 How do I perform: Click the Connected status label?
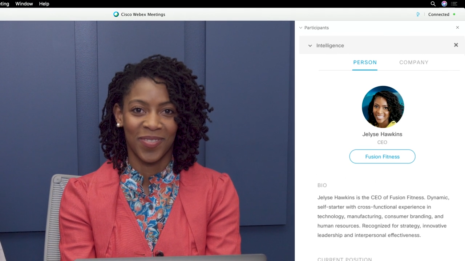click(438, 14)
